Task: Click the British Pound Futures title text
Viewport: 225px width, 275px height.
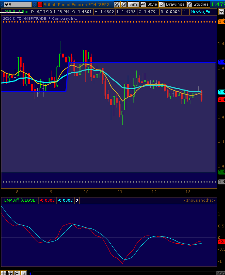Action: (x=78, y=4)
